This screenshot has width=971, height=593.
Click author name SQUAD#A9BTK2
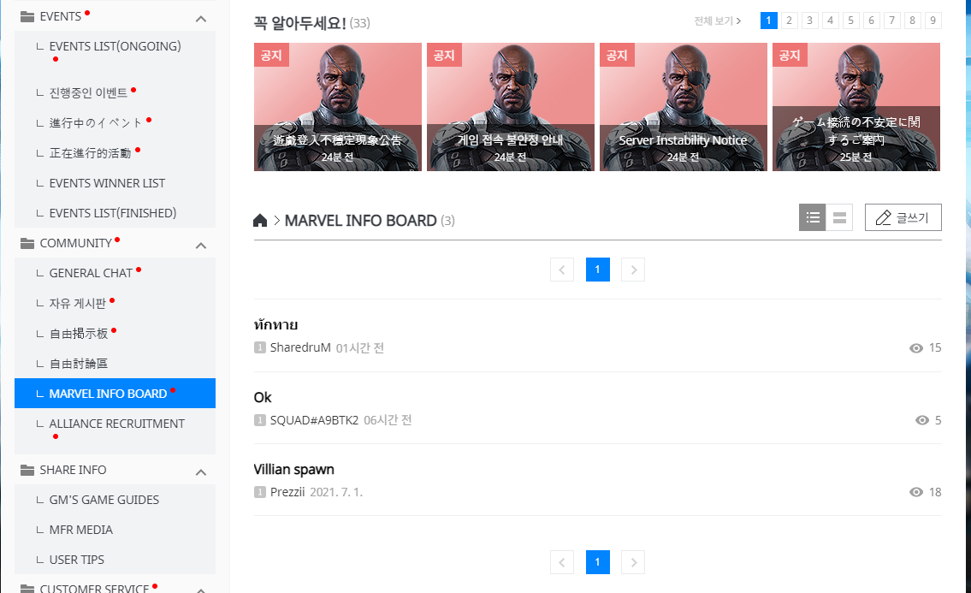(314, 420)
